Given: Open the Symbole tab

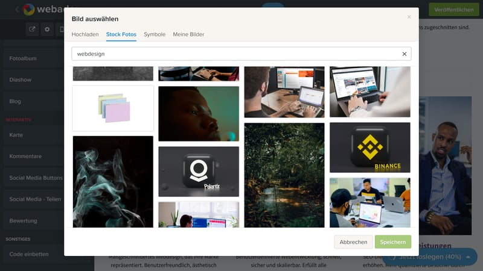Looking at the screenshot, I should pyautogui.click(x=155, y=34).
